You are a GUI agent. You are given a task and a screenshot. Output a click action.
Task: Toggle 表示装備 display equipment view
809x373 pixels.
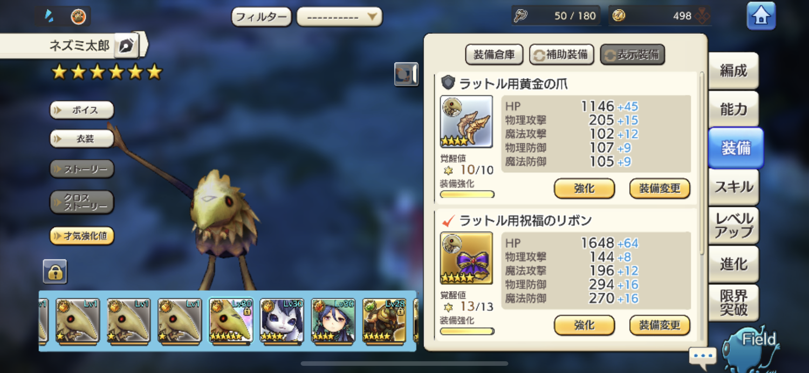point(633,54)
